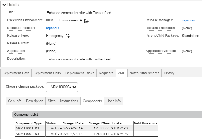Viewport: 202px width, 139px height.
Task: Select the ARM1J001 component row
Action: coord(86,128)
